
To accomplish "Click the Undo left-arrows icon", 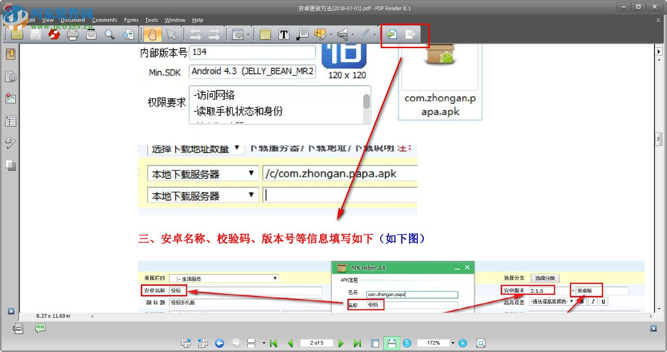I will (x=195, y=34).
